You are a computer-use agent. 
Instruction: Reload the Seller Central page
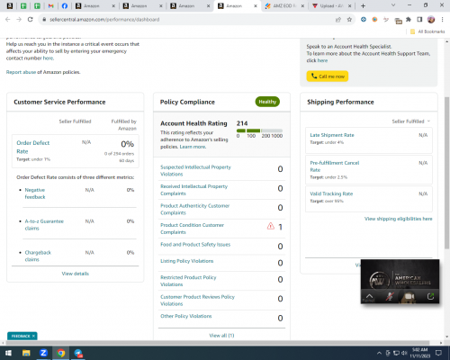click(30, 20)
